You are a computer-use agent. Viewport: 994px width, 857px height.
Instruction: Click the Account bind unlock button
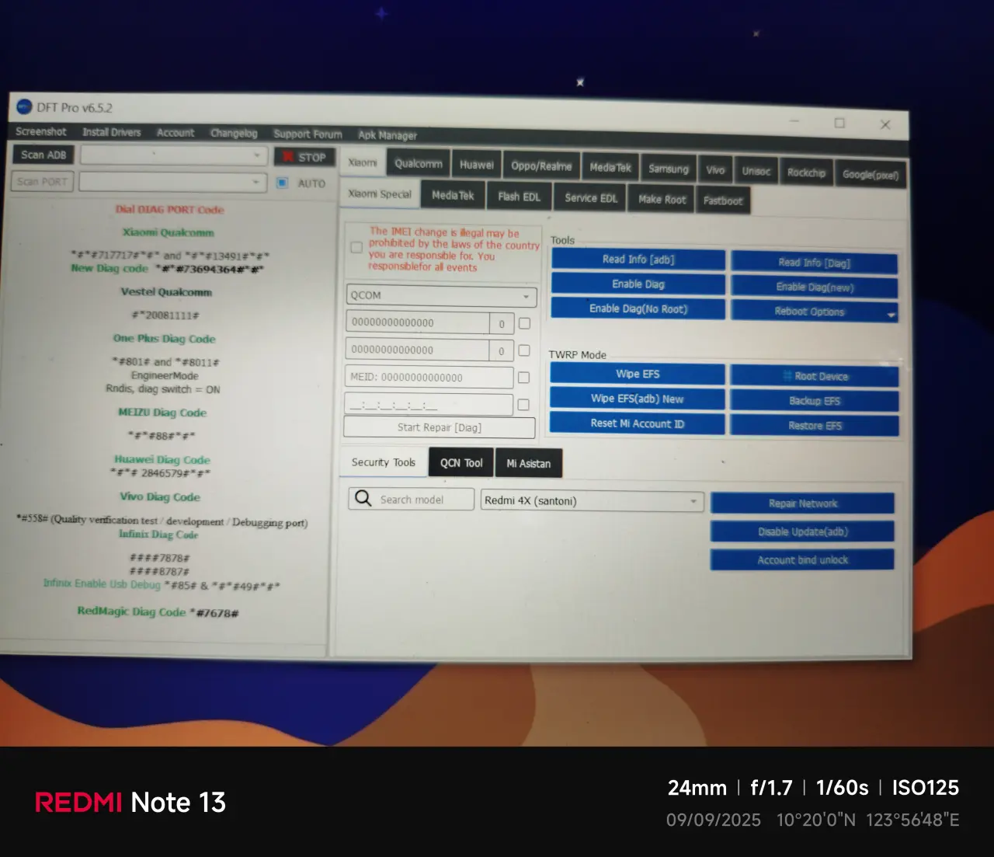(x=802, y=559)
